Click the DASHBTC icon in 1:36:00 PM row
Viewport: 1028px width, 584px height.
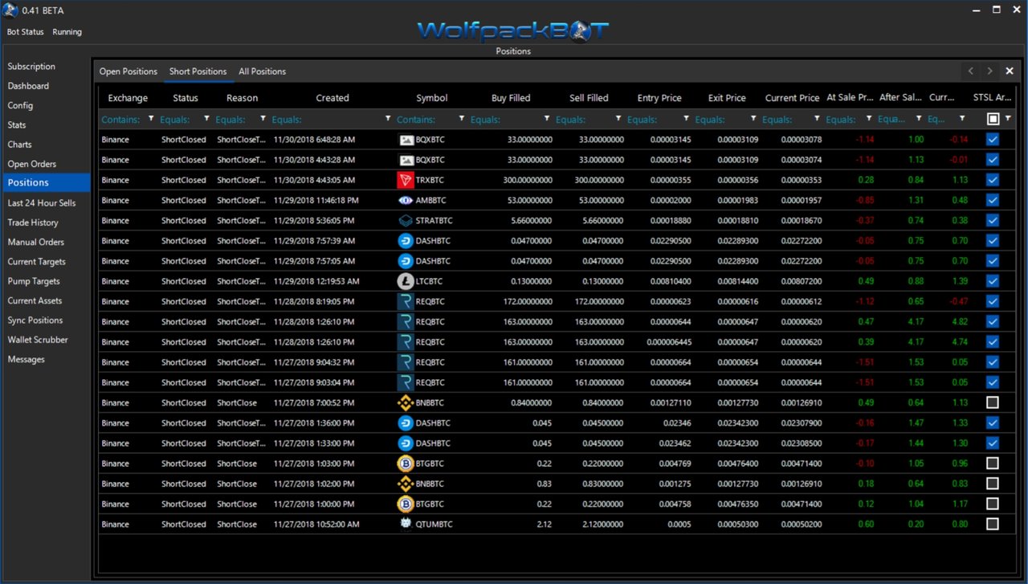(405, 423)
